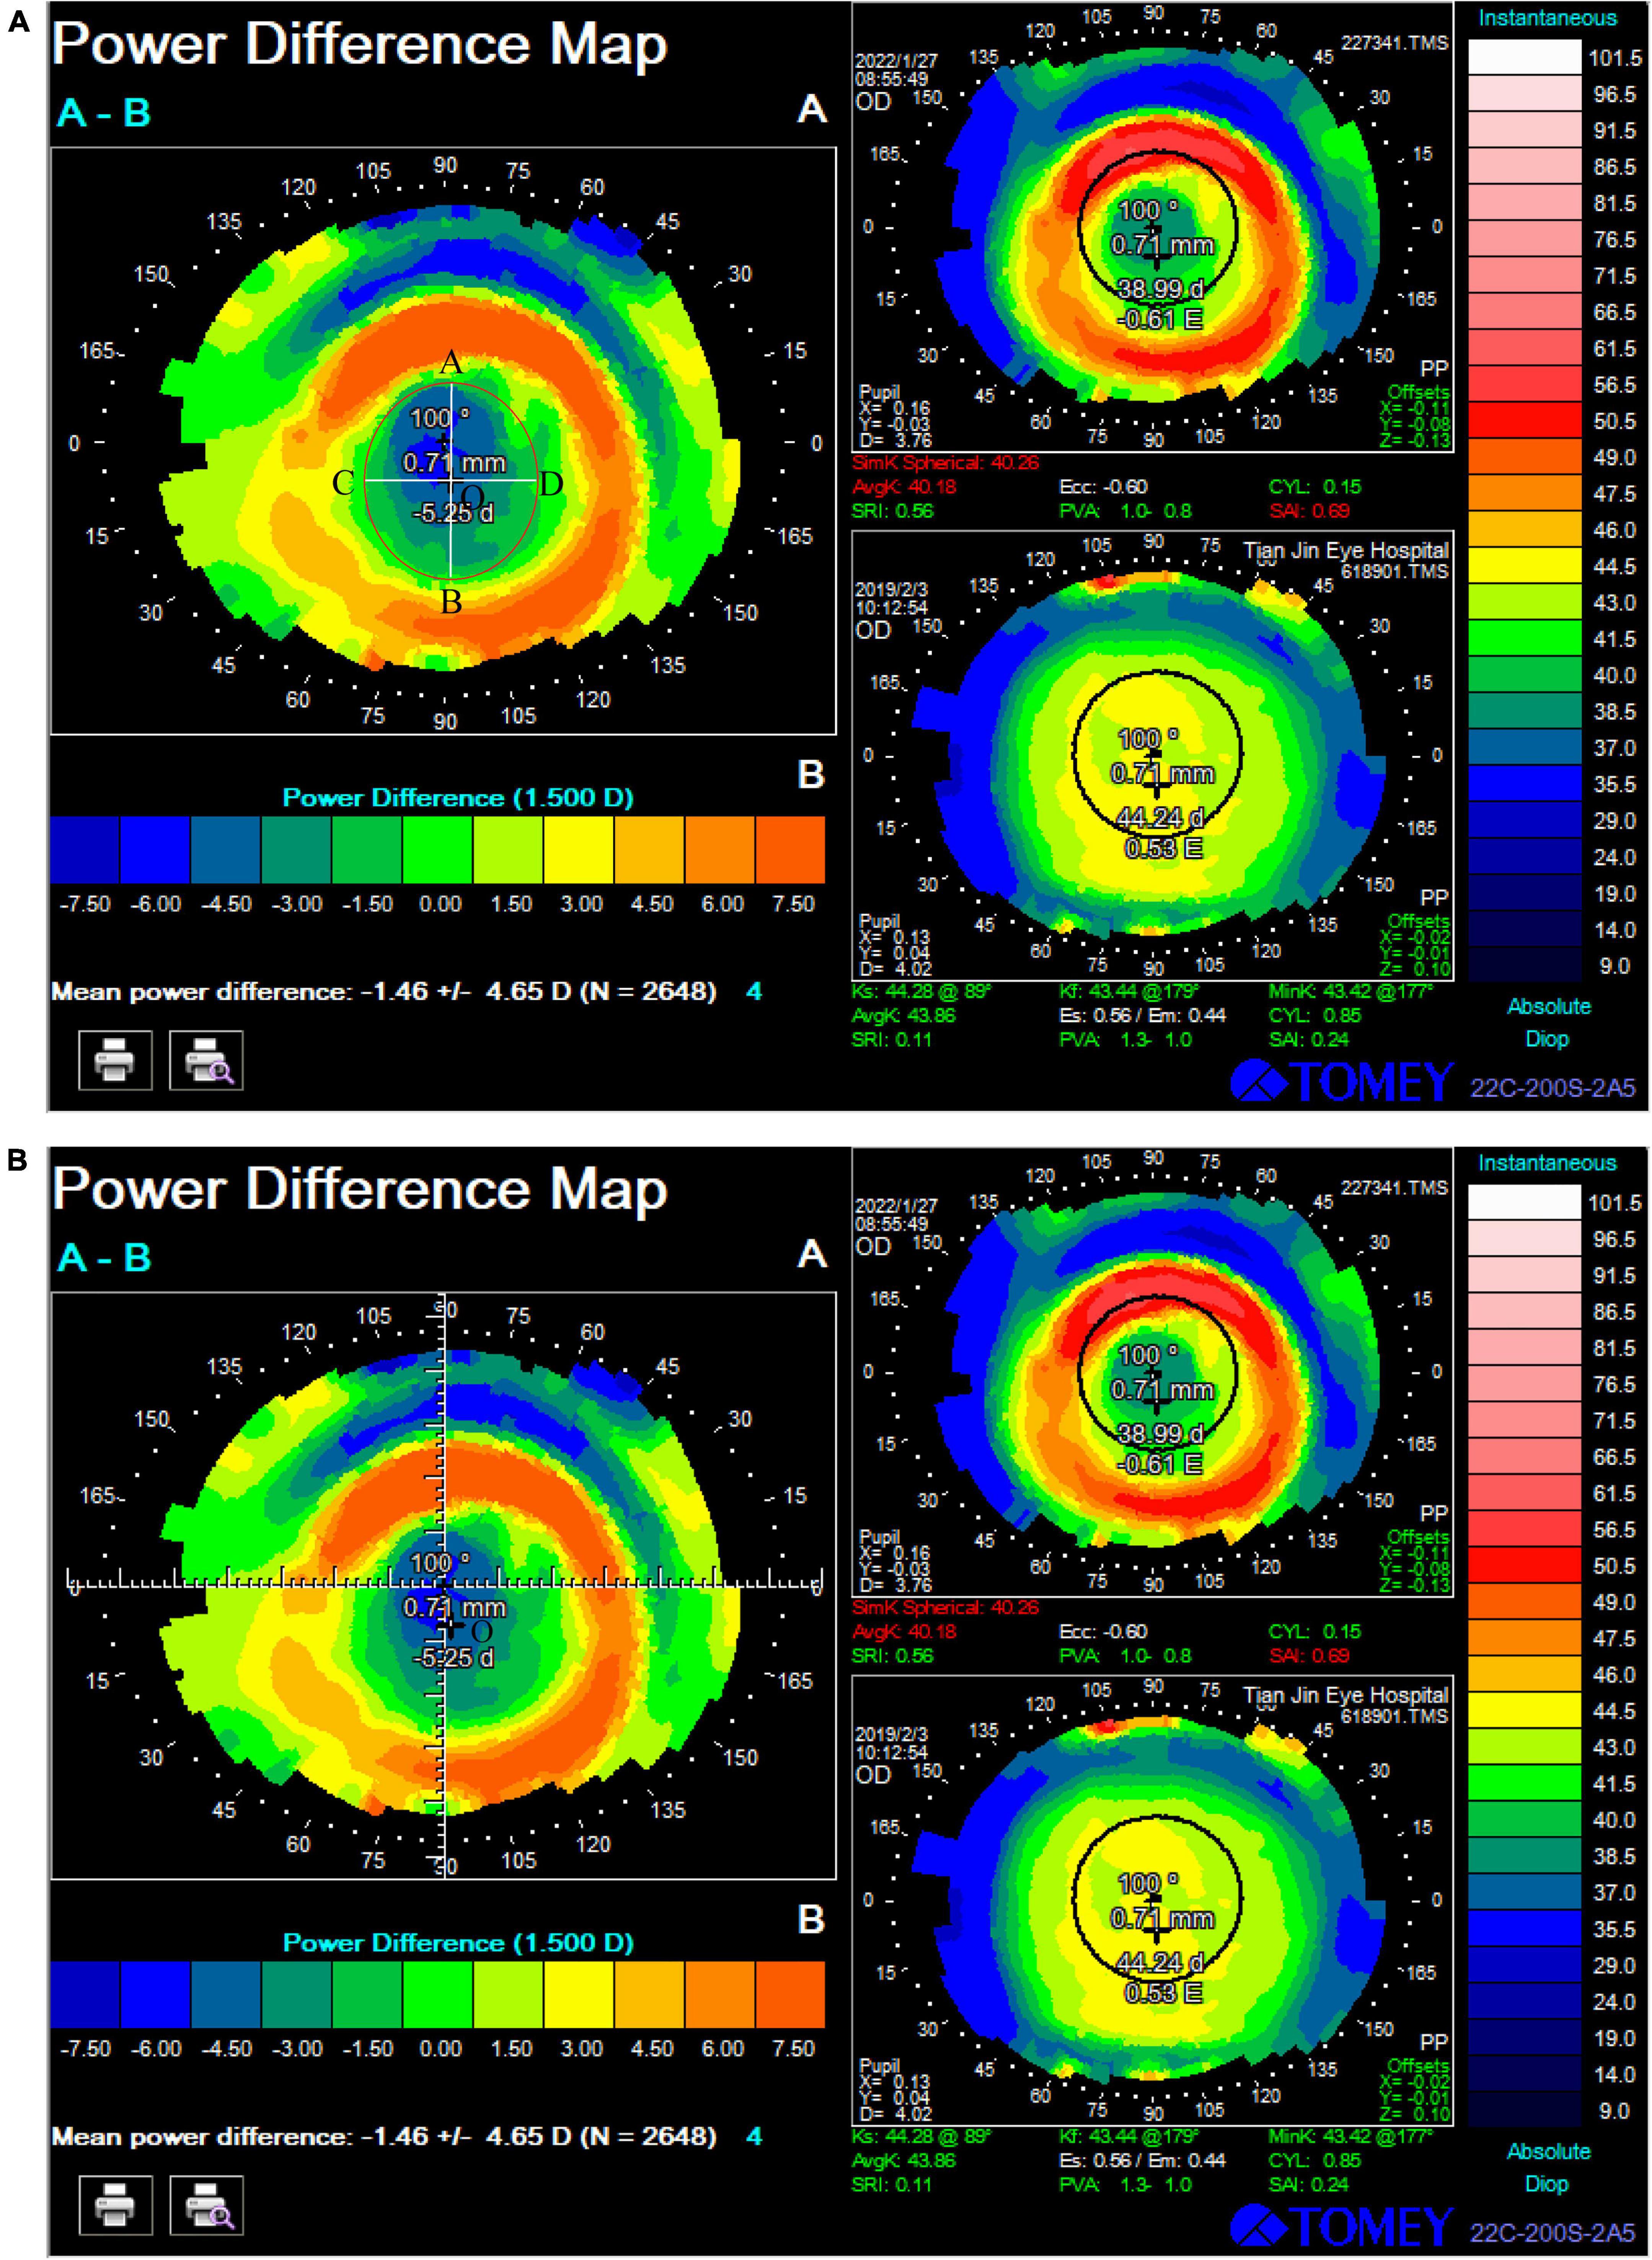Click the print icon in figure panel A

(115, 1060)
